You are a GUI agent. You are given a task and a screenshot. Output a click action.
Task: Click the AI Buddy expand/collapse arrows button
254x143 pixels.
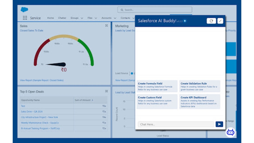[x=220, y=21]
